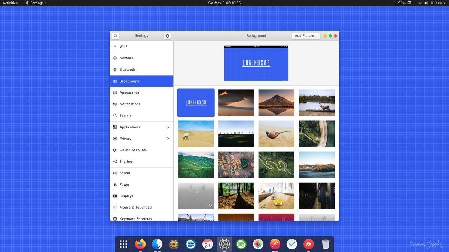
Task: Click Activities in the top-left corner
Action: (10, 3)
